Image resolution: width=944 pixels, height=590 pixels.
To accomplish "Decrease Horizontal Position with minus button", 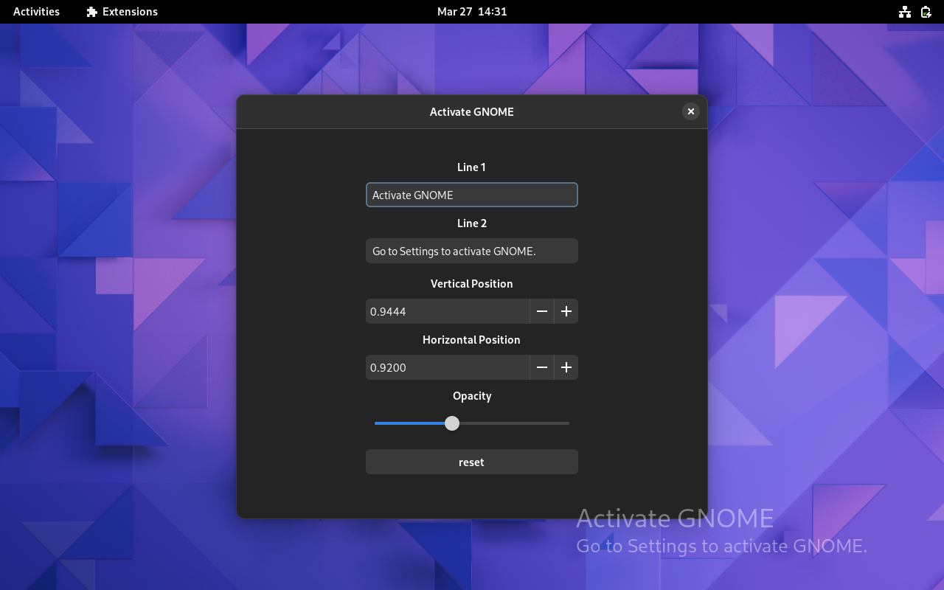I will (541, 367).
